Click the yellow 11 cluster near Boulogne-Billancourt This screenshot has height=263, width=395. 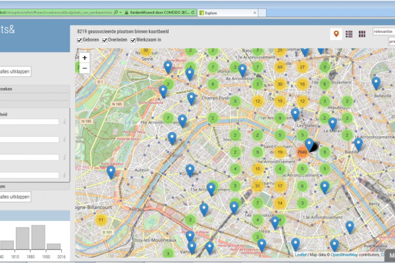[x=101, y=220]
